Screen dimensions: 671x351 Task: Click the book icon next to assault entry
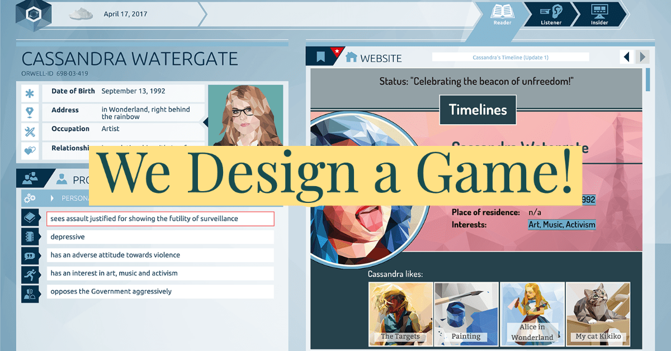pyautogui.click(x=30, y=219)
